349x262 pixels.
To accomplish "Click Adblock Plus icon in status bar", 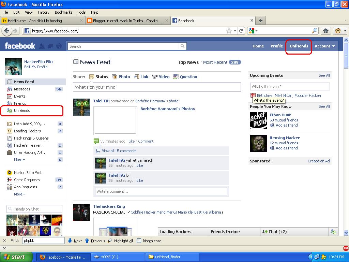I will [346, 248].
